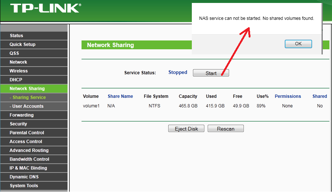Click the 49.9 GB free value
Viewport: 332px width, 192px height.
[241, 106]
